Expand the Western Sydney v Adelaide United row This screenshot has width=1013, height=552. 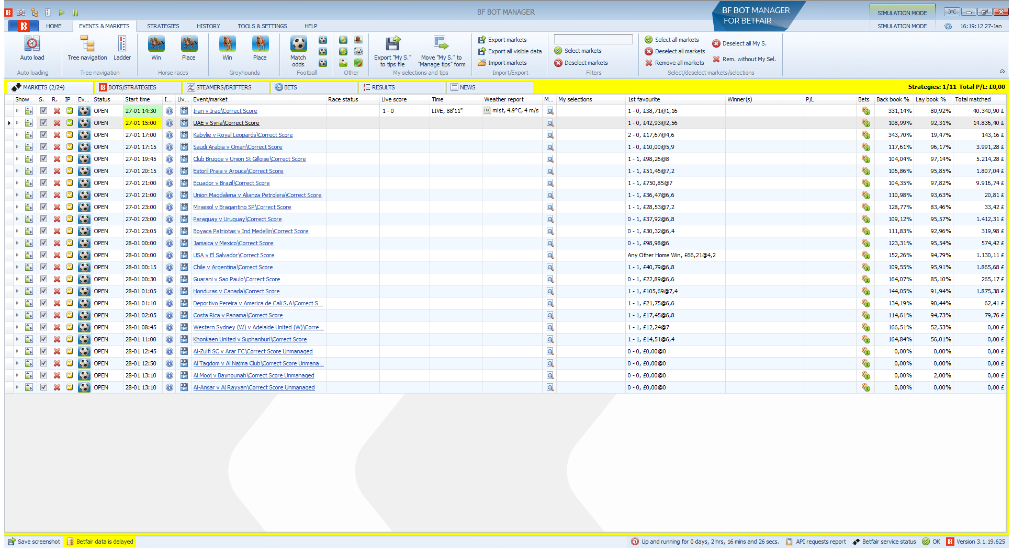pyautogui.click(x=17, y=327)
